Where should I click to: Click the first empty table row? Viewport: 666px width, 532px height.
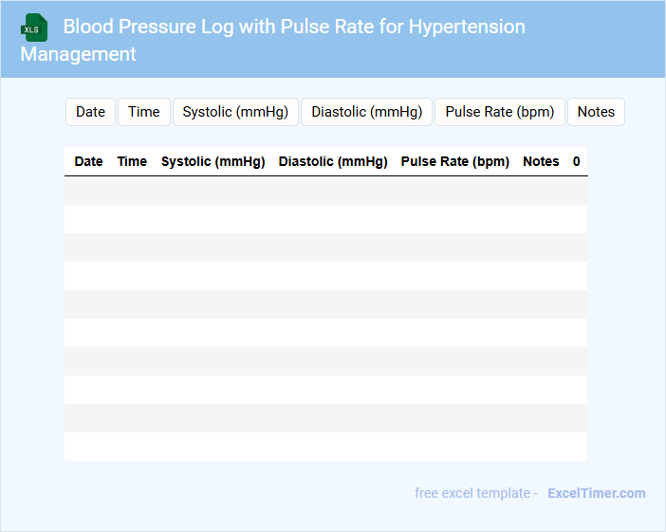click(x=325, y=191)
